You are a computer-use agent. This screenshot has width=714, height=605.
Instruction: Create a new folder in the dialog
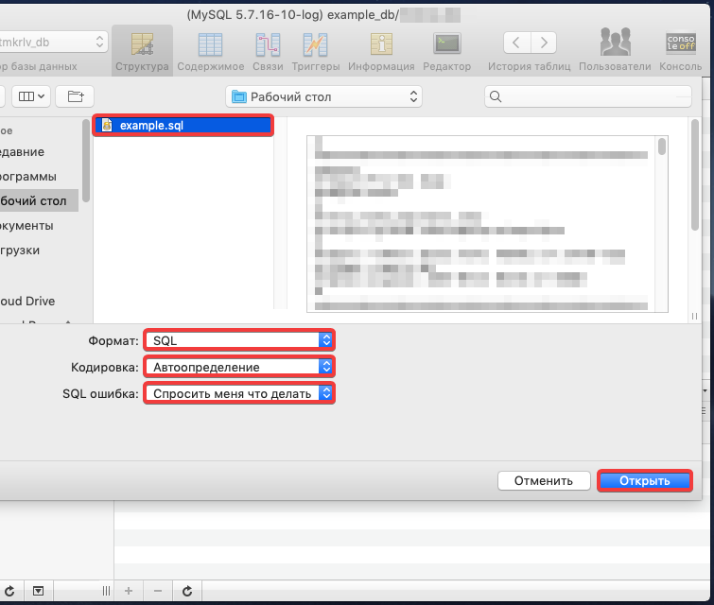75,96
